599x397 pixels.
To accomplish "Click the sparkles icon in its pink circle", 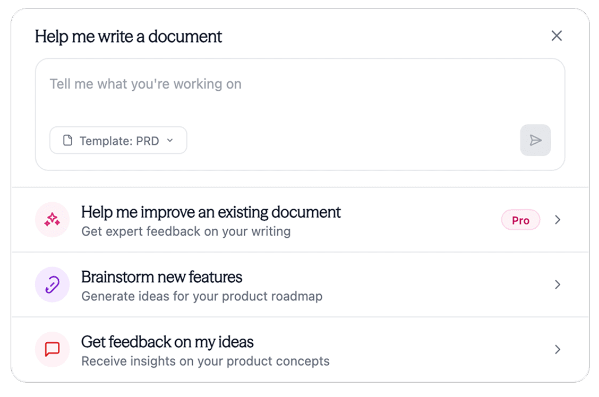I will coord(52,219).
